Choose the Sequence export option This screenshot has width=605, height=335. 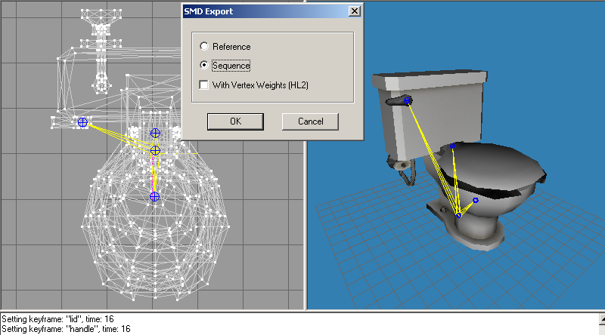coord(204,65)
